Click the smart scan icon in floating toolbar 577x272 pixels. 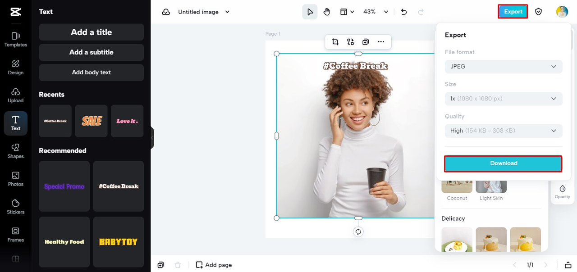point(350,42)
